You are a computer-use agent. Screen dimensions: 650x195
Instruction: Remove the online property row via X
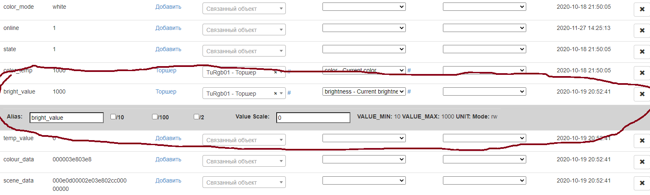[642, 31]
